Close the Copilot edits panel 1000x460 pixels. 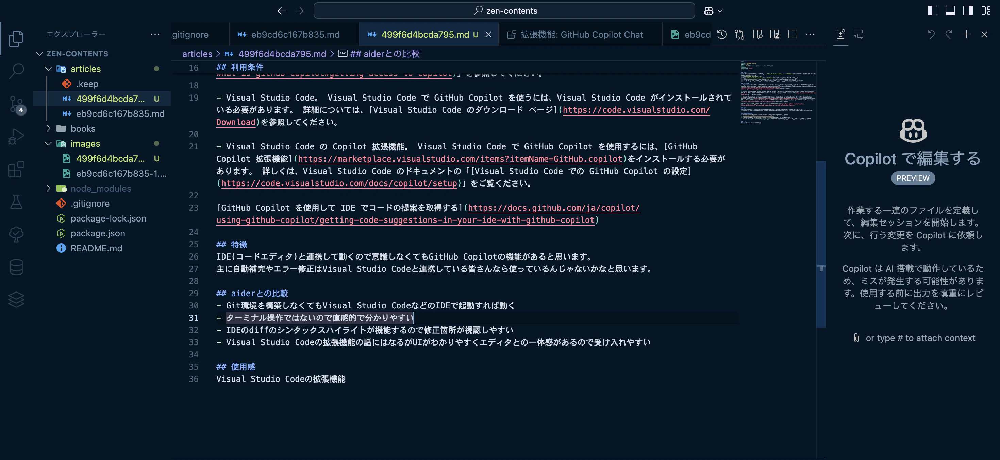984,35
